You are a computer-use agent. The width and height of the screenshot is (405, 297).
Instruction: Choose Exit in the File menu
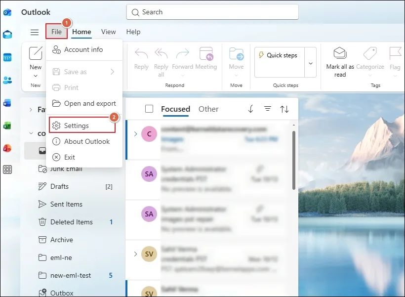[84, 157]
